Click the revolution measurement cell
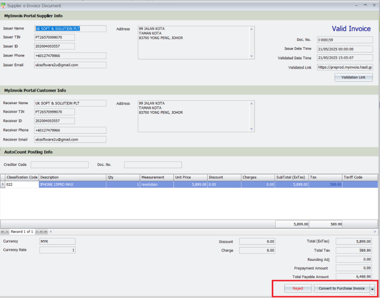380x298 pixels. click(x=157, y=185)
